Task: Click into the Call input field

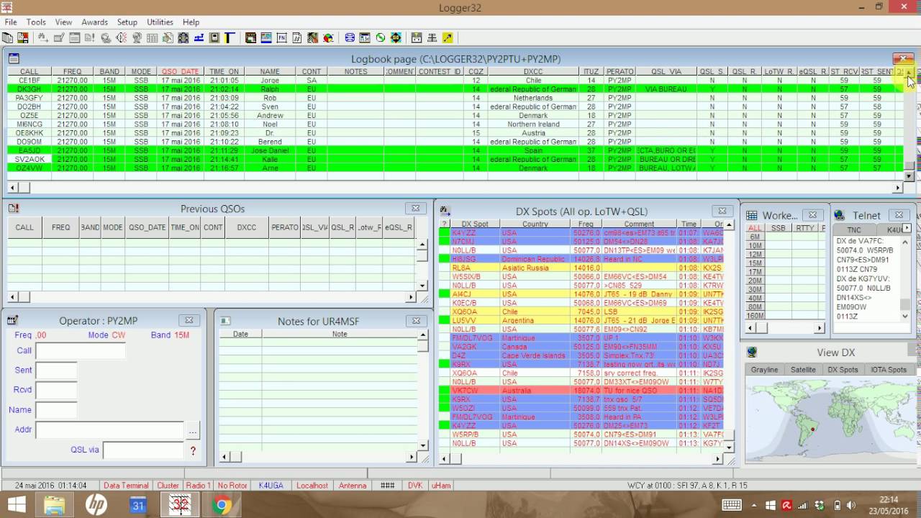Action: (x=80, y=351)
